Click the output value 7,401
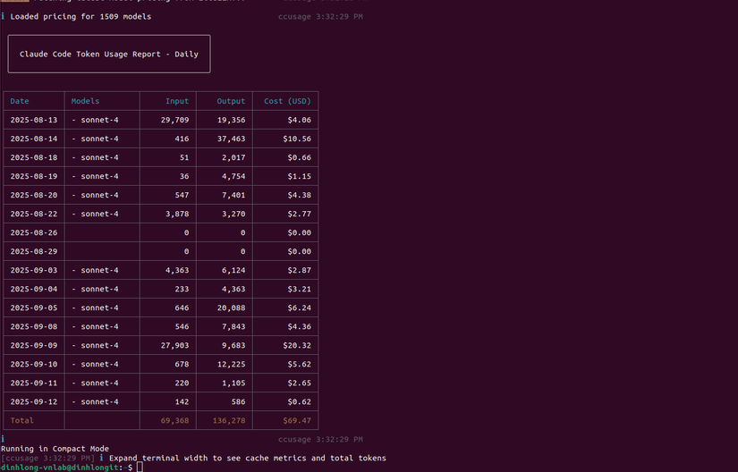This screenshot has height=472, width=738. [x=233, y=195]
